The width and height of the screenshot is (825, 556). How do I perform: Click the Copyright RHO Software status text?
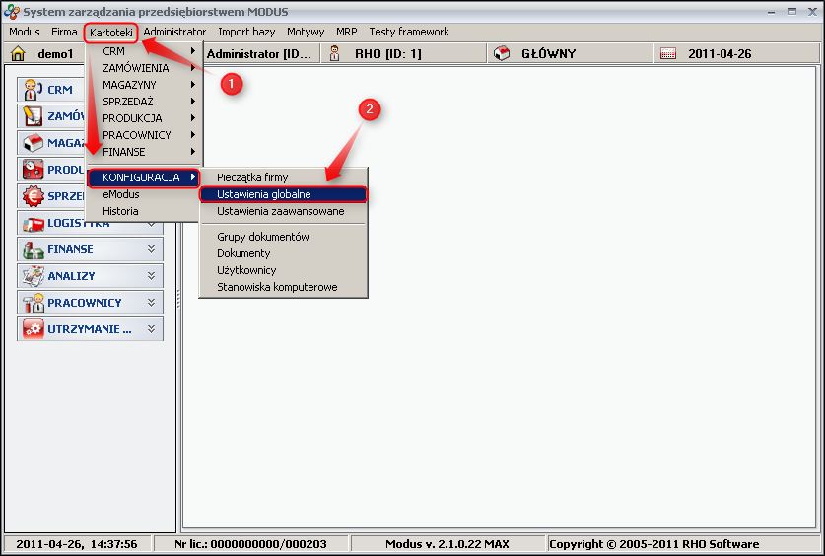(654, 544)
